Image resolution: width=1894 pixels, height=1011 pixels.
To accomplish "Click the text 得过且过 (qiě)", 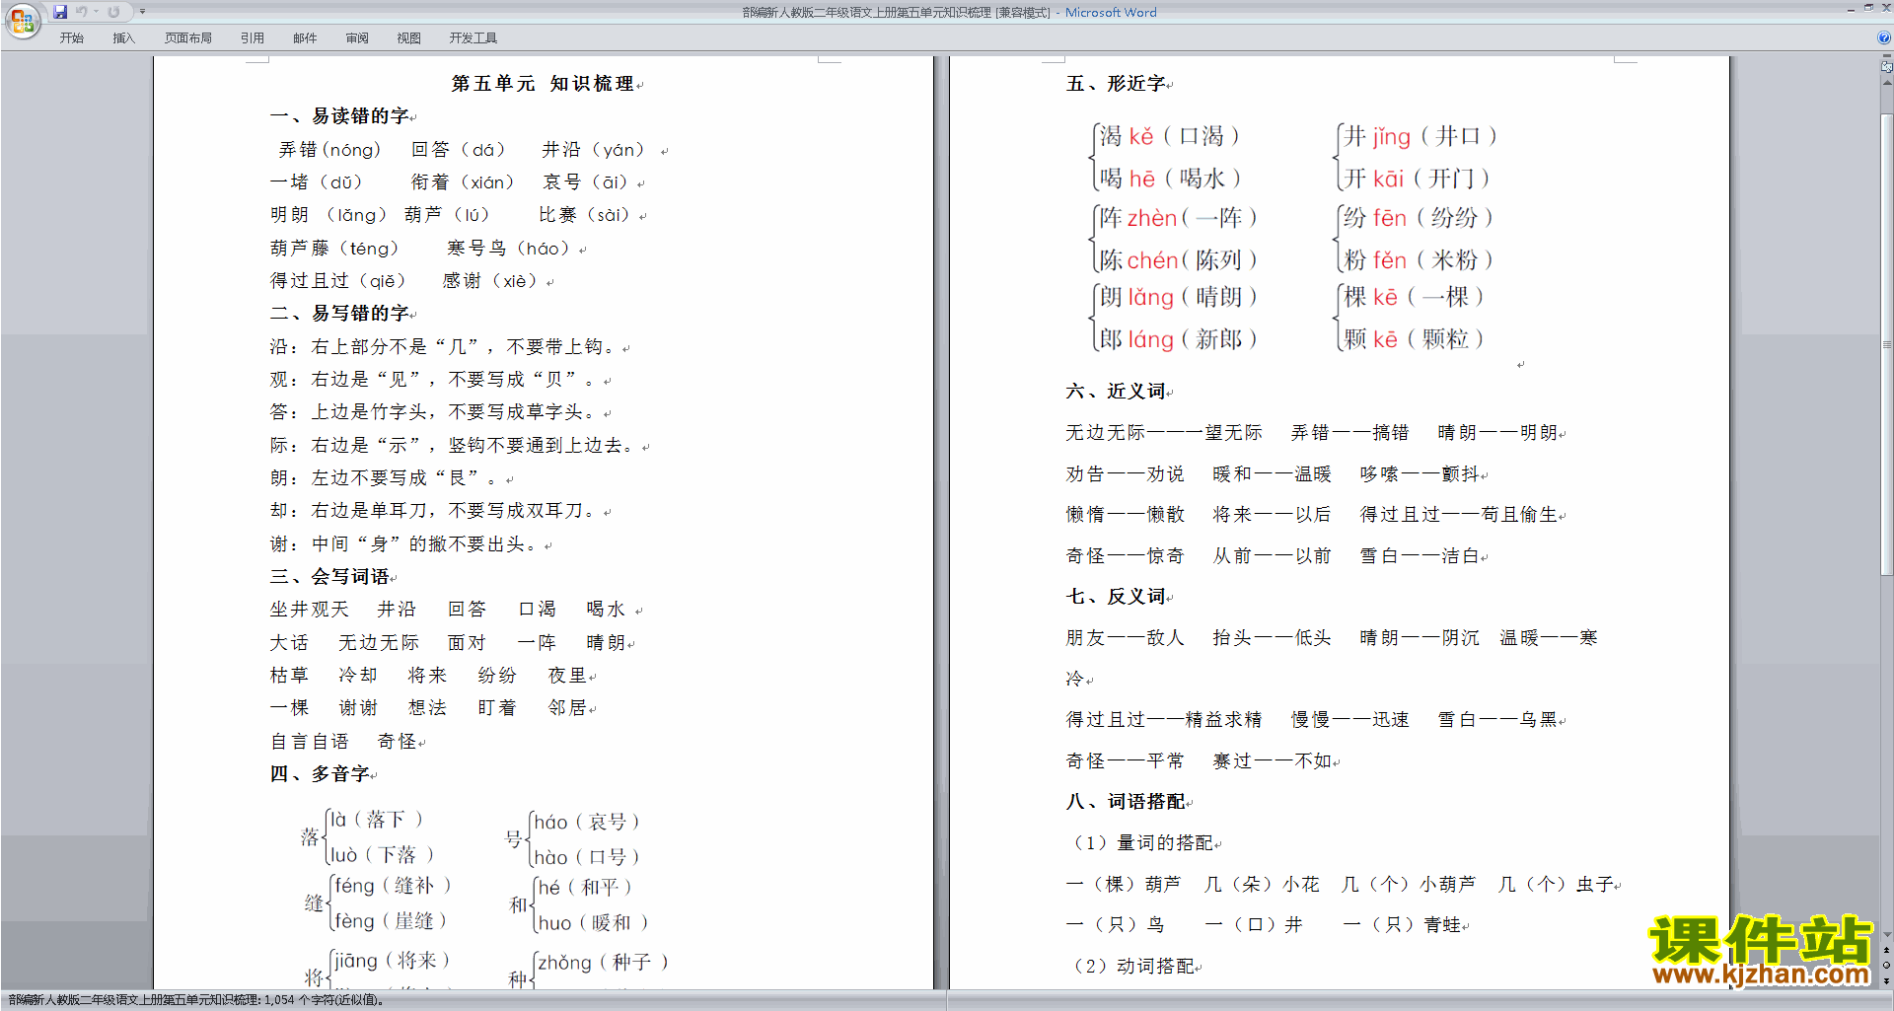I will [337, 281].
